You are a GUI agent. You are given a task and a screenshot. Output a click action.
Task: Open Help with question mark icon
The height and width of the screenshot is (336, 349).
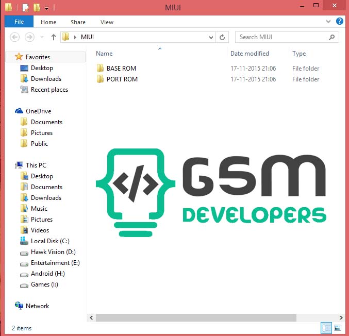339,21
